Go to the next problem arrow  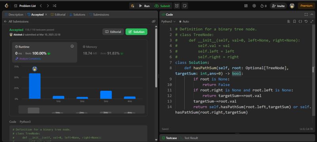point(48,6)
